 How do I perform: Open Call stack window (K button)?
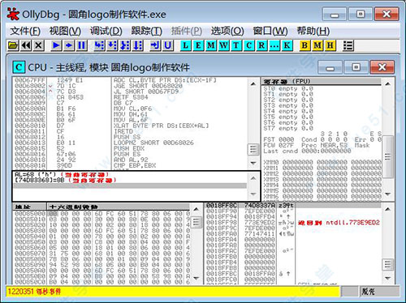287,45
